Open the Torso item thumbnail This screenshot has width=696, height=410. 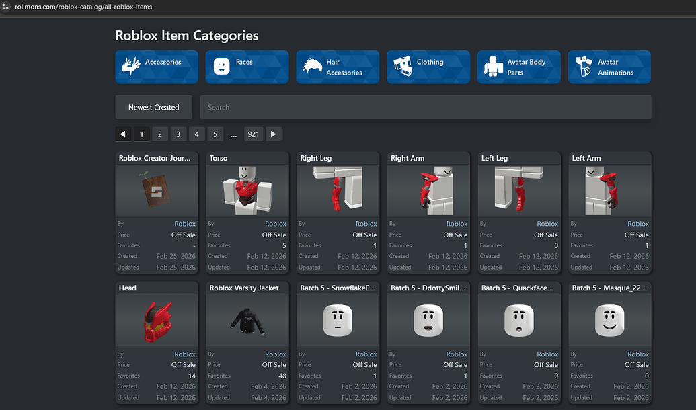click(247, 191)
